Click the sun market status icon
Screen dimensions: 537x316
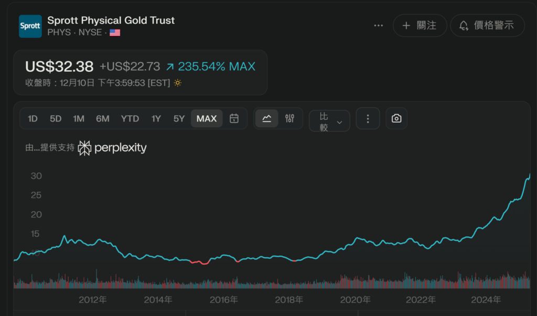(x=178, y=83)
